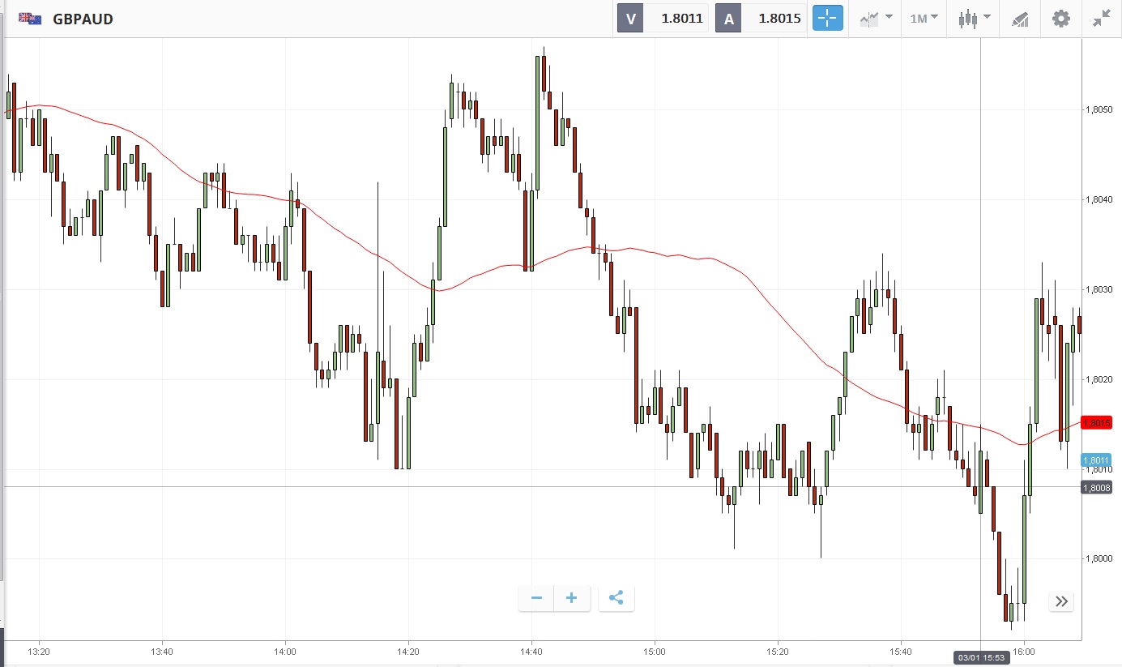Open chart settings gear
Screen dimensions: 1122x667
[x=1060, y=18]
